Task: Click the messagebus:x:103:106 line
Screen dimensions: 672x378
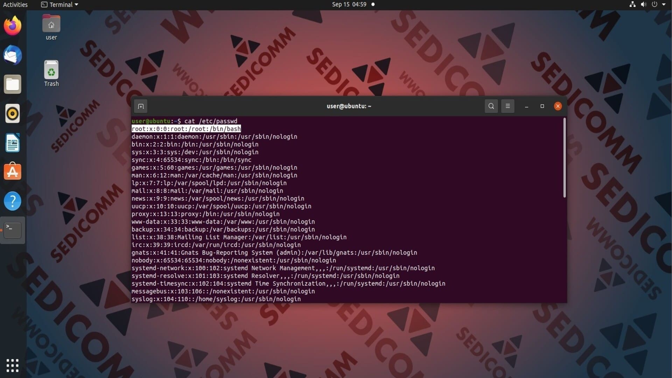Action: pyautogui.click(x=223, y=291)
